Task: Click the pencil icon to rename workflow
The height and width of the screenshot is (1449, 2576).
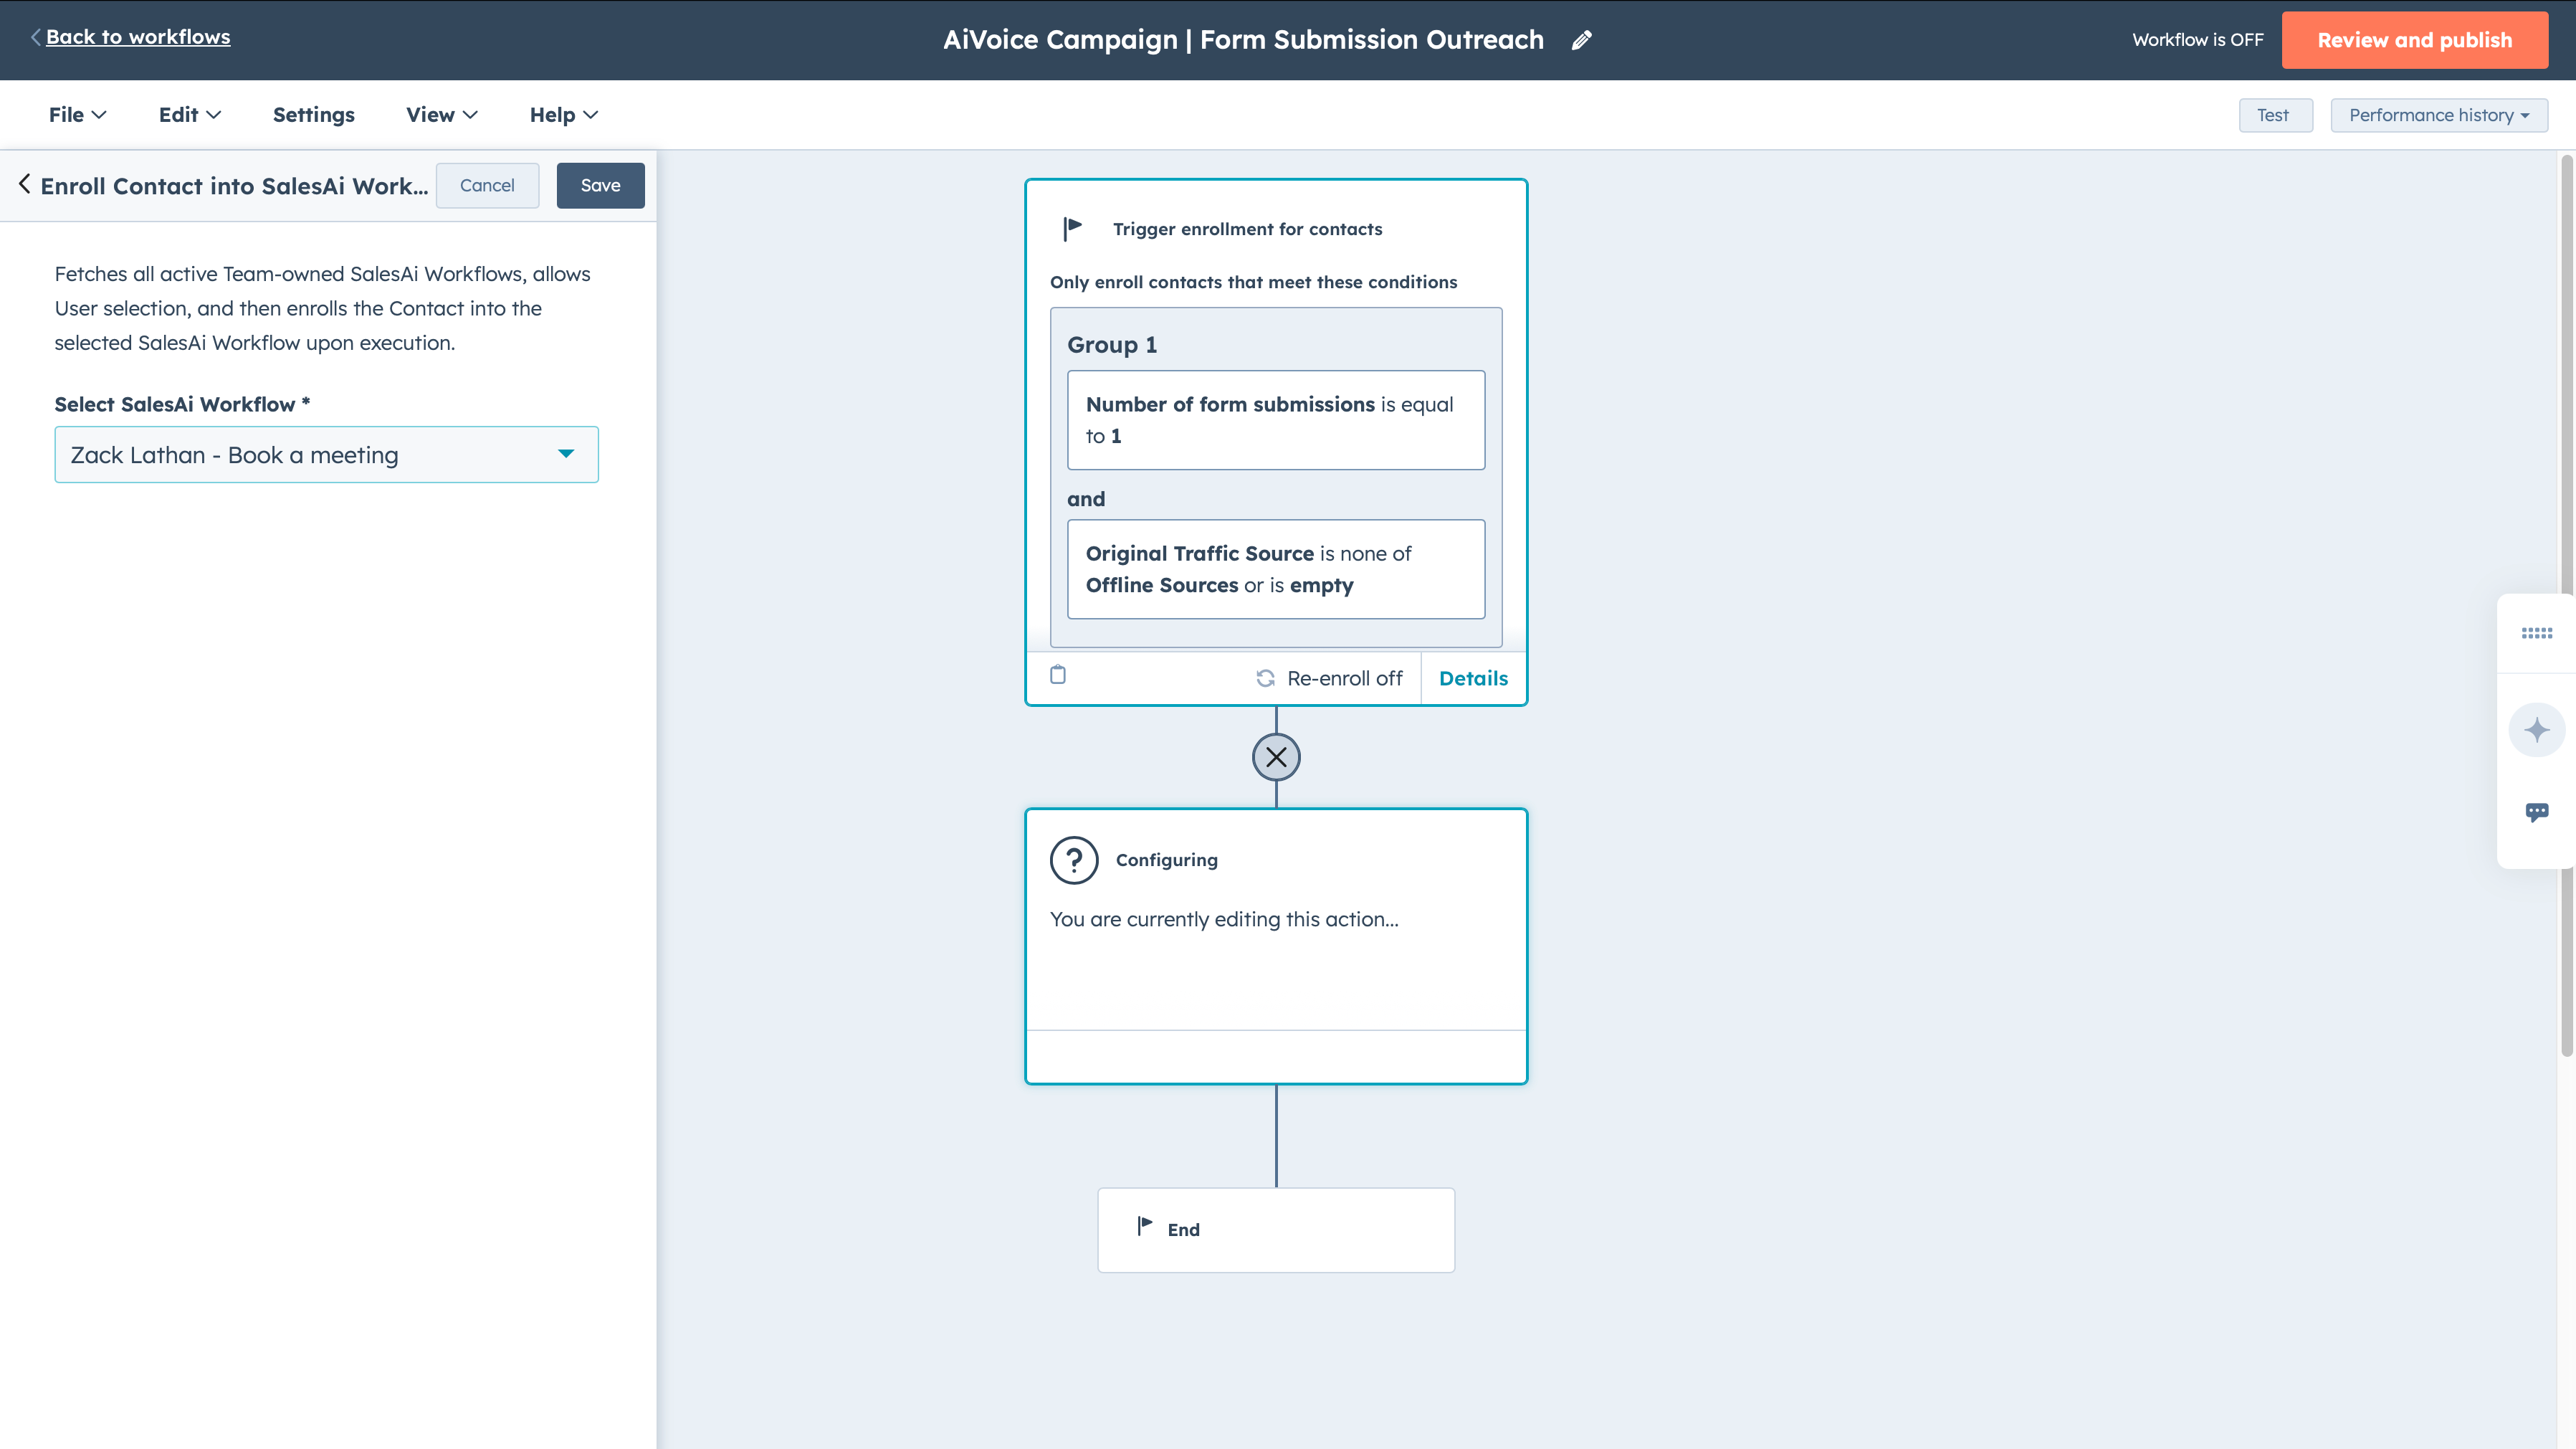Action: tap(1581, 40)
